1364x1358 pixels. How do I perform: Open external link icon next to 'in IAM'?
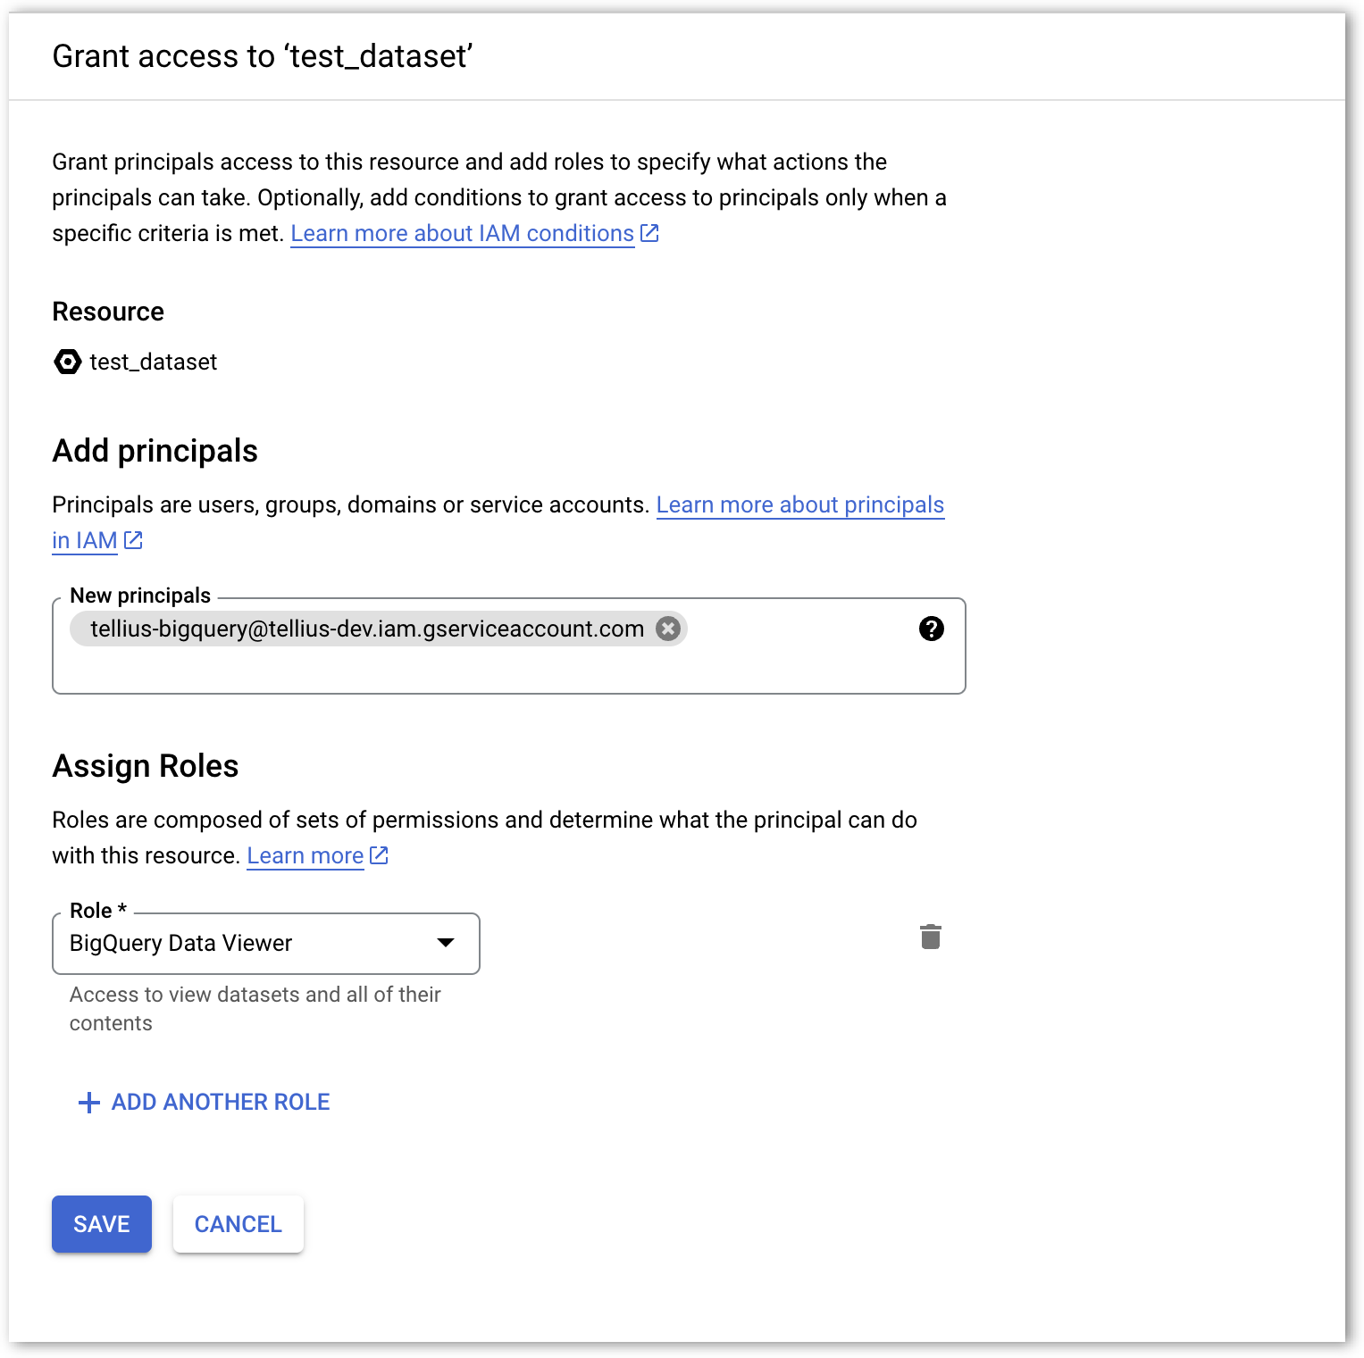pyautogui.click(x=133, y=540)
